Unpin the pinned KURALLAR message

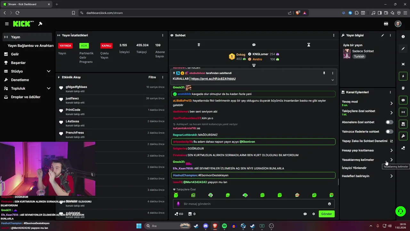coord(324,73)
